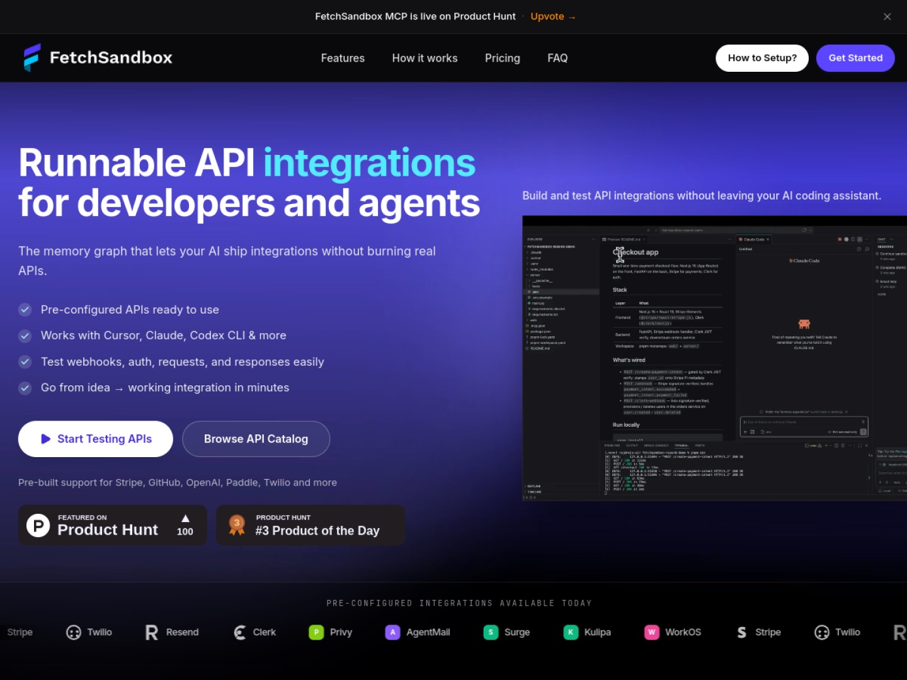Viewport: 907px width, 680px height.
Task: Select the purple AgentMail icon
Action: (392, 632)
